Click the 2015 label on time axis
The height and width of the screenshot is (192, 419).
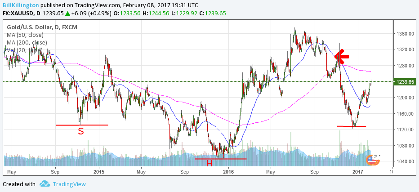point(99,171)
